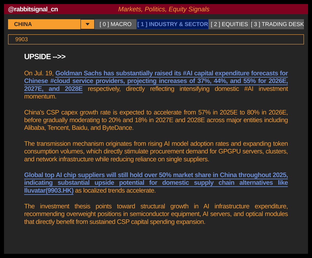This screenshot has height=258, width=312.
Task: Switch to the [ 2 ] EQUITIES tab
Action: click(x=229, y=24)
